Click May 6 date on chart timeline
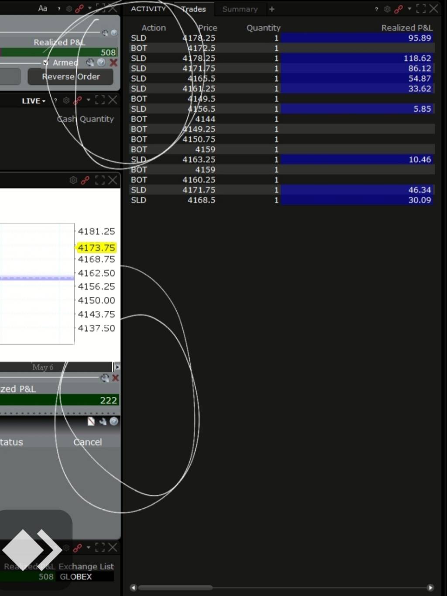The height and width of the screenshot is (596, 447). pos(43,367)
